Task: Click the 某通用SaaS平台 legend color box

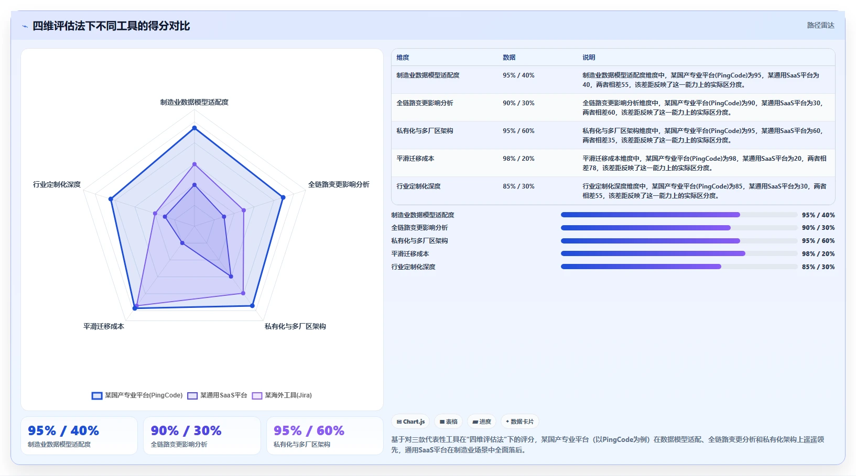Action: [192, 396]
